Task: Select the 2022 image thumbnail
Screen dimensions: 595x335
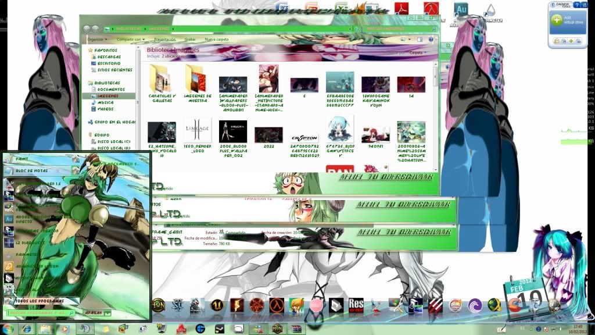Action: coord(268,137)
